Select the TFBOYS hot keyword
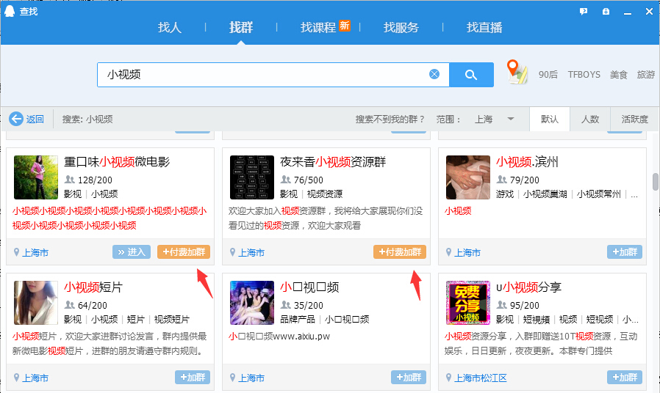The height and width of the screenshot is (393, 660). [x=584, y=75]
